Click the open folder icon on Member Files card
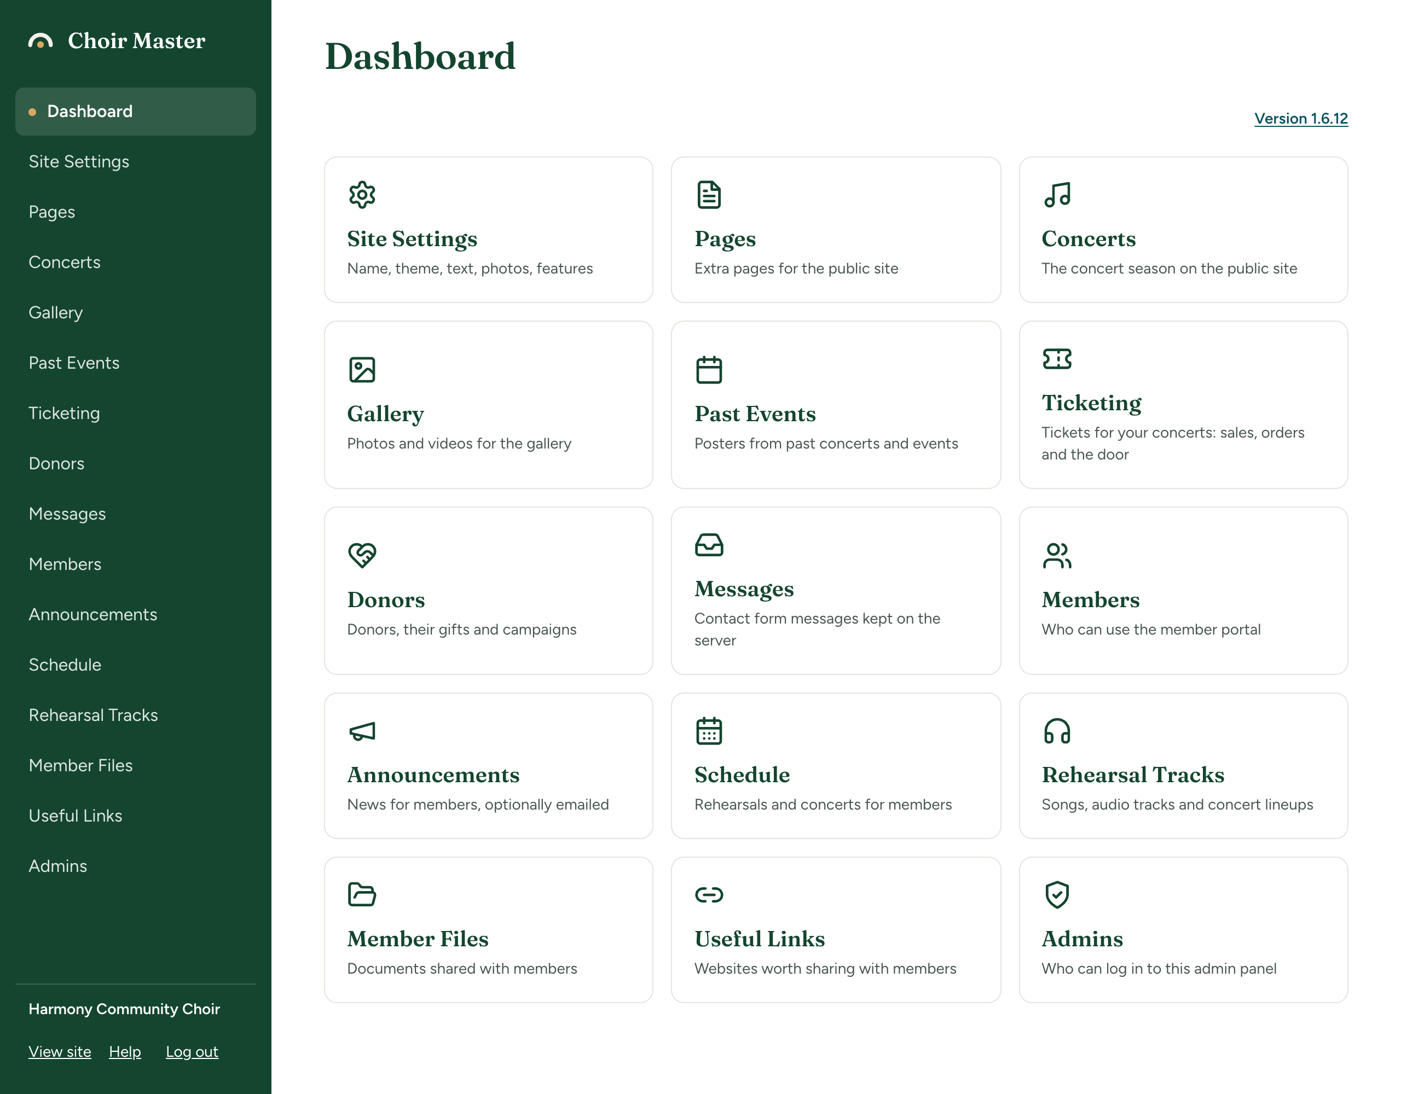The height and width of the screenshot is (1094, 1401). pyautogui.click(x=362, y=894)
